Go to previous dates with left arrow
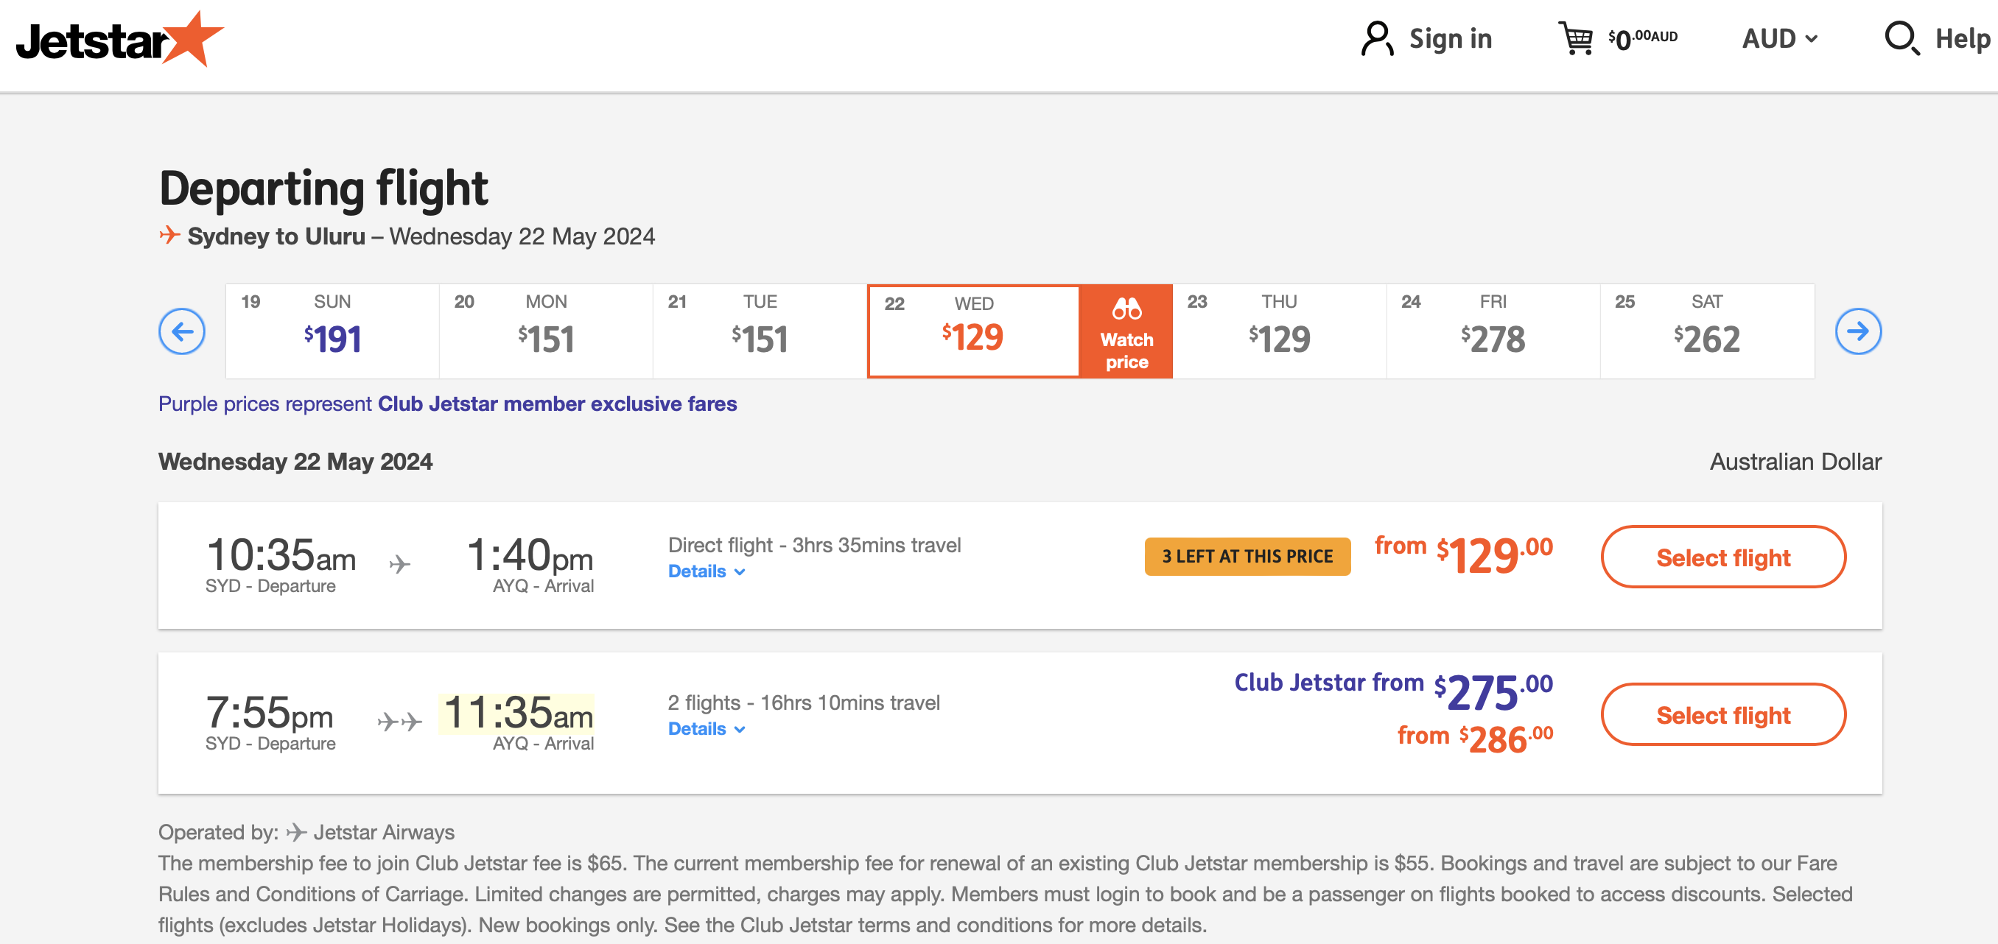 [182, 331]
